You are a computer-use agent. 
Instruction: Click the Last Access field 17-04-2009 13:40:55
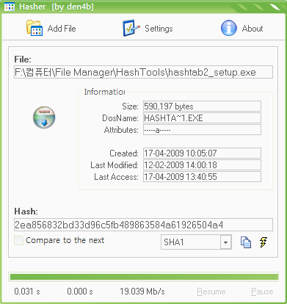pyautogui.click(x=202, y=177)
